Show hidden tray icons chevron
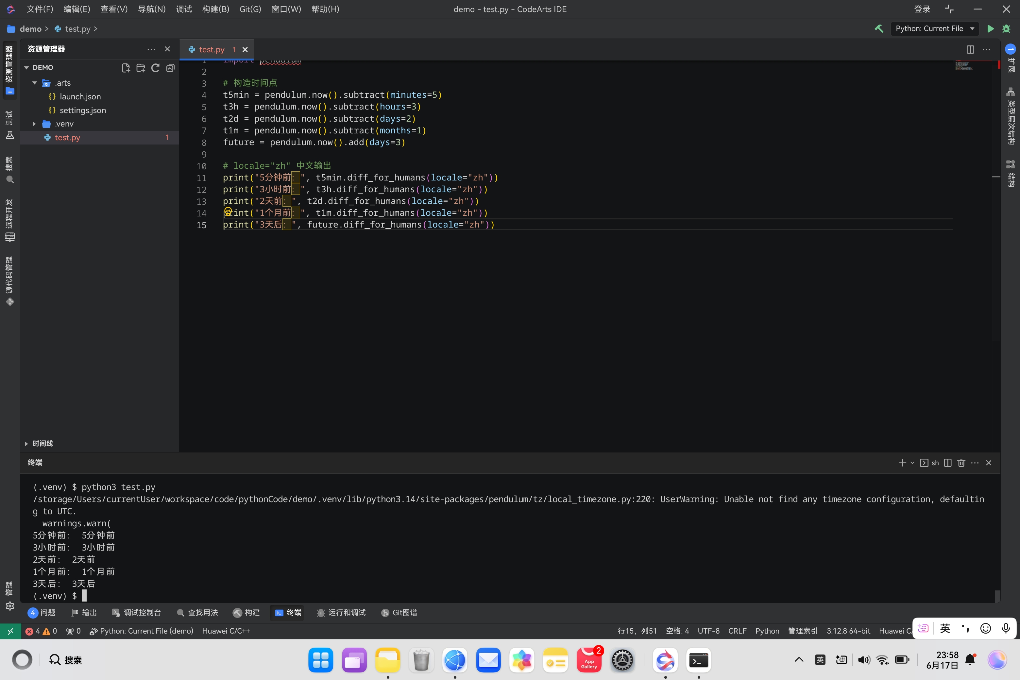1020x680 pixels. [x=799, y=660]
